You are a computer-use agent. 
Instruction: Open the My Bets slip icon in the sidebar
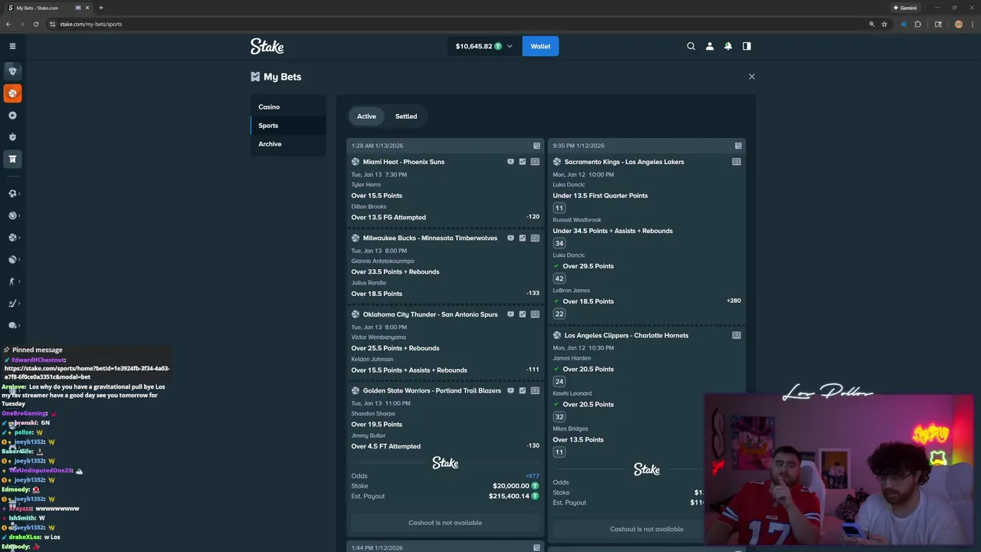pos(12,159)
